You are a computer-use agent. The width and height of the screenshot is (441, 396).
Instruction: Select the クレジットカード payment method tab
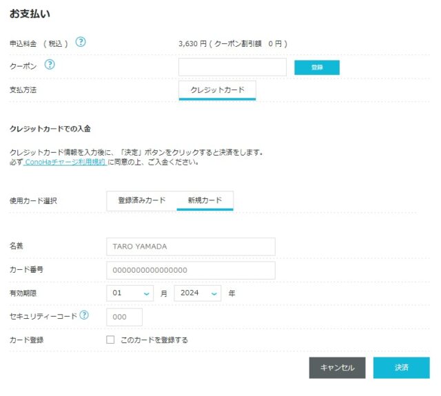(218, 90)
